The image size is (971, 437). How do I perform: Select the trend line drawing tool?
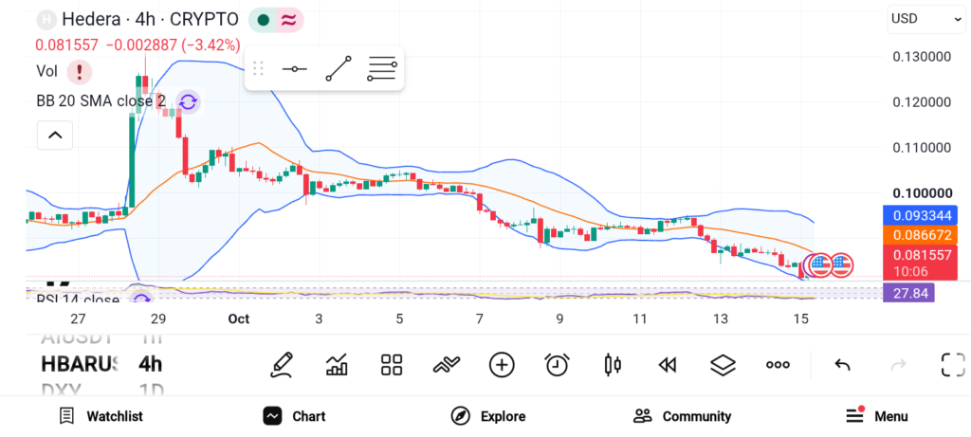pyautogui.click(x=339, y=68)
